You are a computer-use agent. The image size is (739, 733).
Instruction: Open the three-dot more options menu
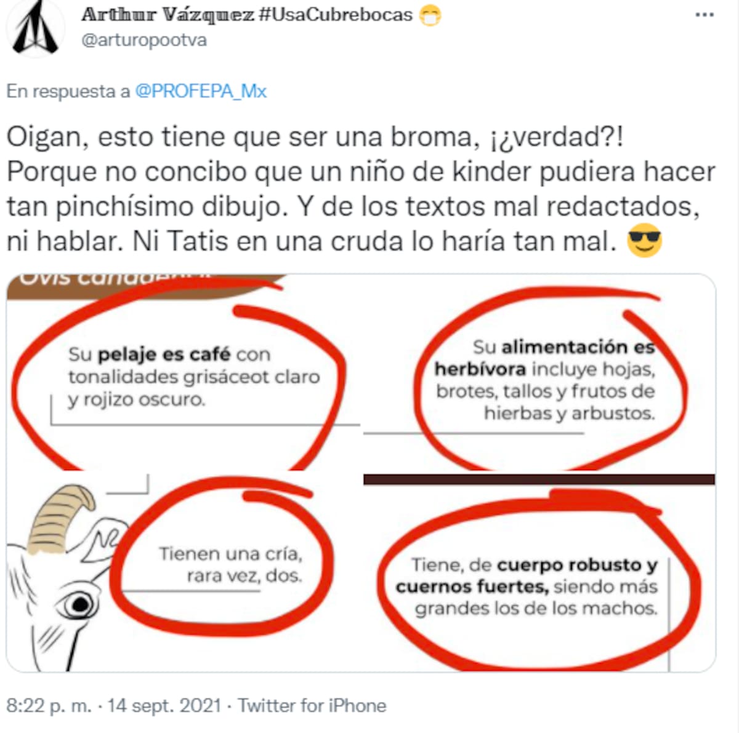(705, 15)
